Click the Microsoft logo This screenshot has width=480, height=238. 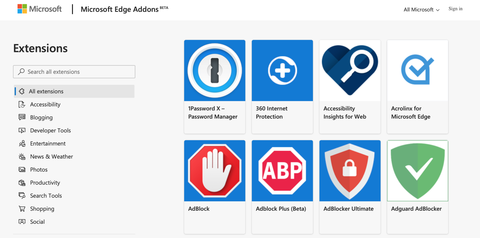point(39,9)
